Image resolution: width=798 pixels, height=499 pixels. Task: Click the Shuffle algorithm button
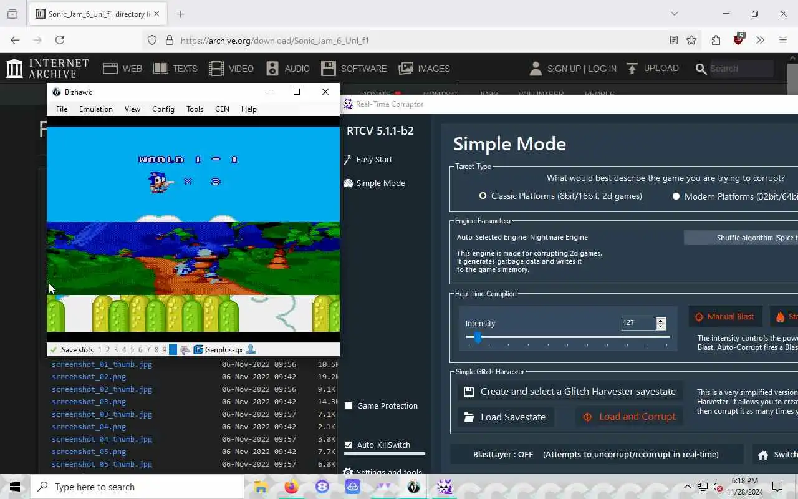[741, 238]
